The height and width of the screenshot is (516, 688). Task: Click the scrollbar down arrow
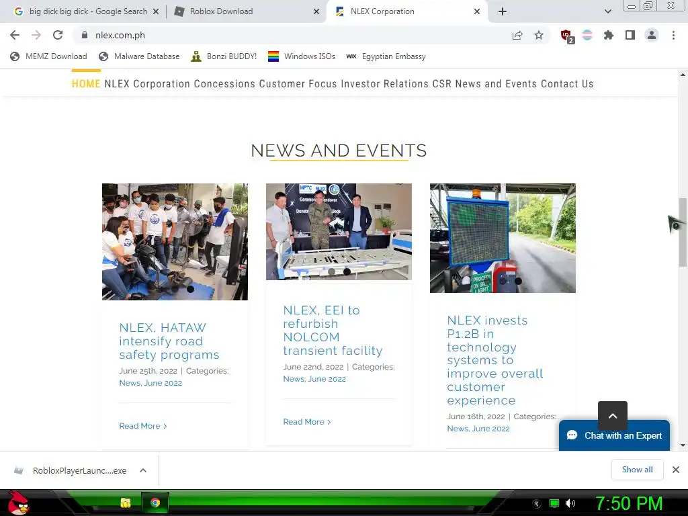coord(683,445)
